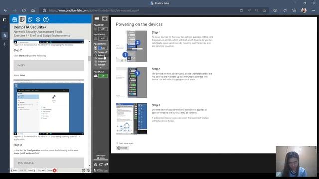Close the Powering on the devices dialog
Screen dimensions: 319x179
122,148
